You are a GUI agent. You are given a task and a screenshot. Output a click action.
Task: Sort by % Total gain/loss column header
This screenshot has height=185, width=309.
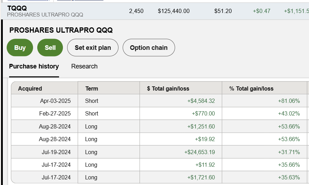pos(251,88)
